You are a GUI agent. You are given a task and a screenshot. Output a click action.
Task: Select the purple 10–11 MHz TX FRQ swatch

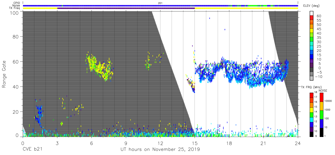tap(312, 129)
